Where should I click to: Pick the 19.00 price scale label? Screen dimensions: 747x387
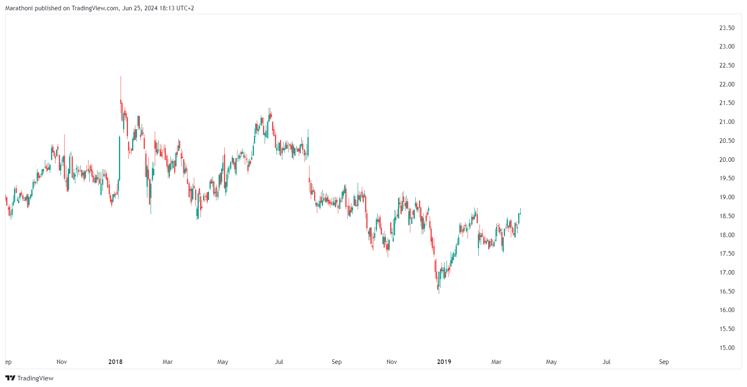click(726, 197)
